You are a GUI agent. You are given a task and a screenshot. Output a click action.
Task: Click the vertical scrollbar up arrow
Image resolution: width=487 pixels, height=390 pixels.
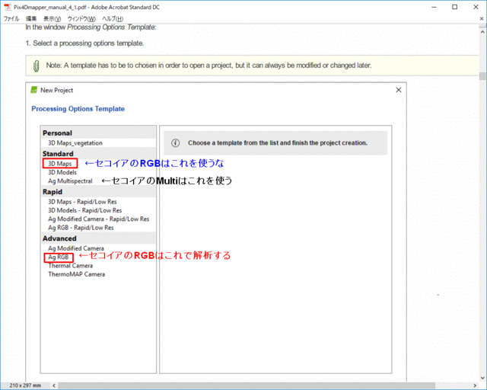pos(482,32)
